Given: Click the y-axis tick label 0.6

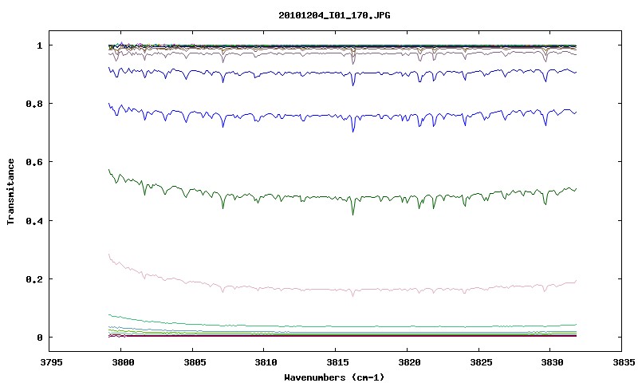Looking at the screenshot, I should tap(33, 162).
